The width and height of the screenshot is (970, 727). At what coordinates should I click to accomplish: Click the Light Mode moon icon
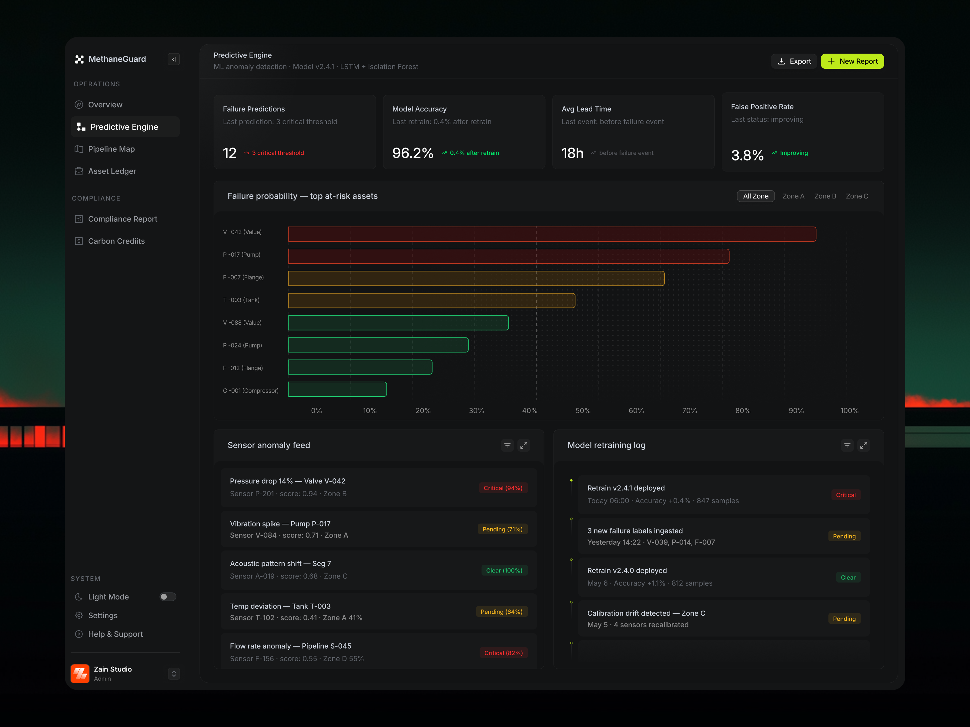tap(79, 597)
